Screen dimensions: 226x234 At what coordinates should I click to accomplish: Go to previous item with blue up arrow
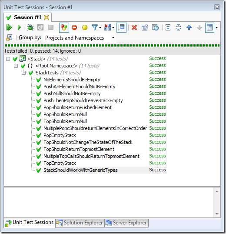(x=189, y=27)
